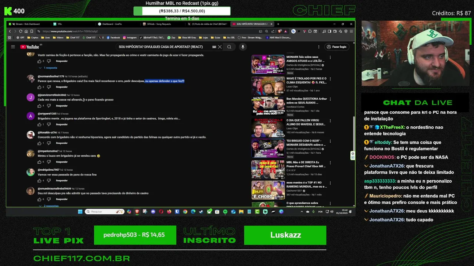
Task: Click the Fazer login button
Action: (336, 47)
